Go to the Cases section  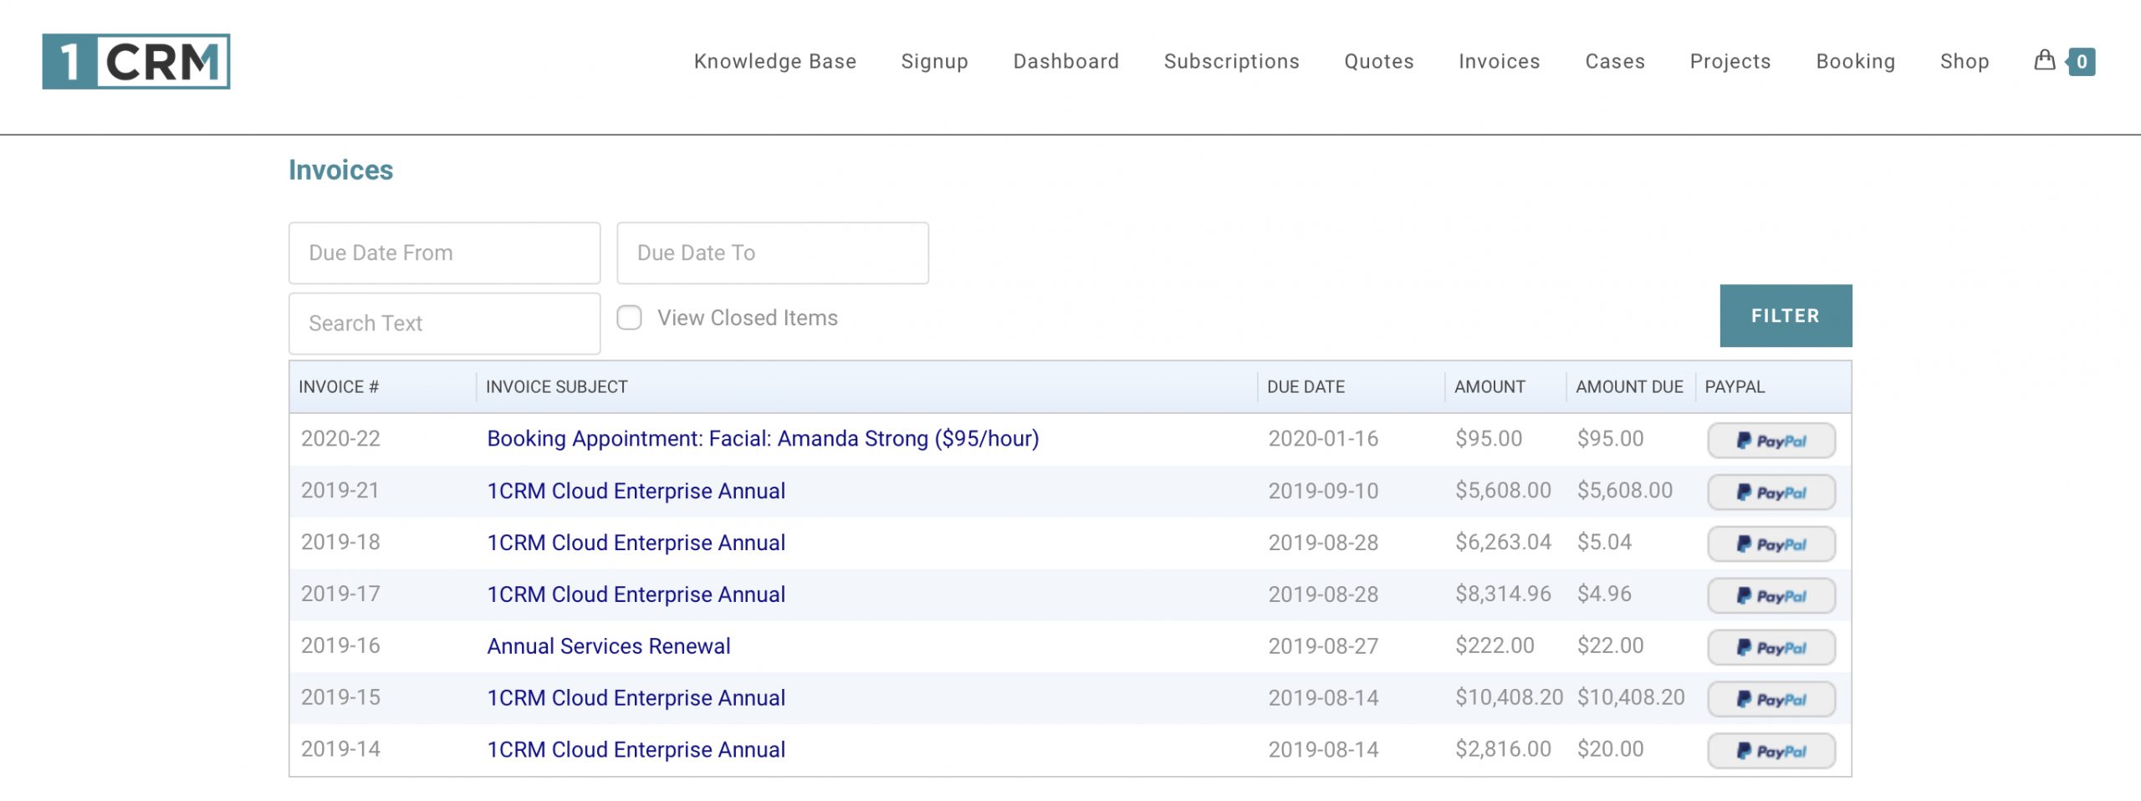click(1614, 61)
